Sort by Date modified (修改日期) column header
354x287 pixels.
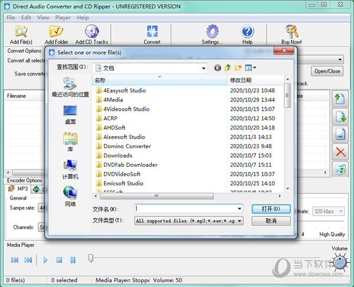[x=255, y=80]
